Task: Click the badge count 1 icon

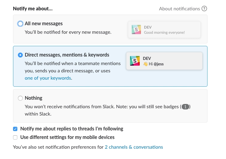Action: (185, 107)
